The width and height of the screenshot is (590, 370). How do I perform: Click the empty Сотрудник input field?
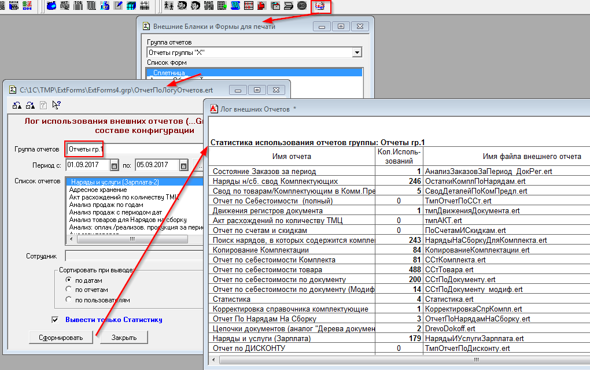point(134,256)
